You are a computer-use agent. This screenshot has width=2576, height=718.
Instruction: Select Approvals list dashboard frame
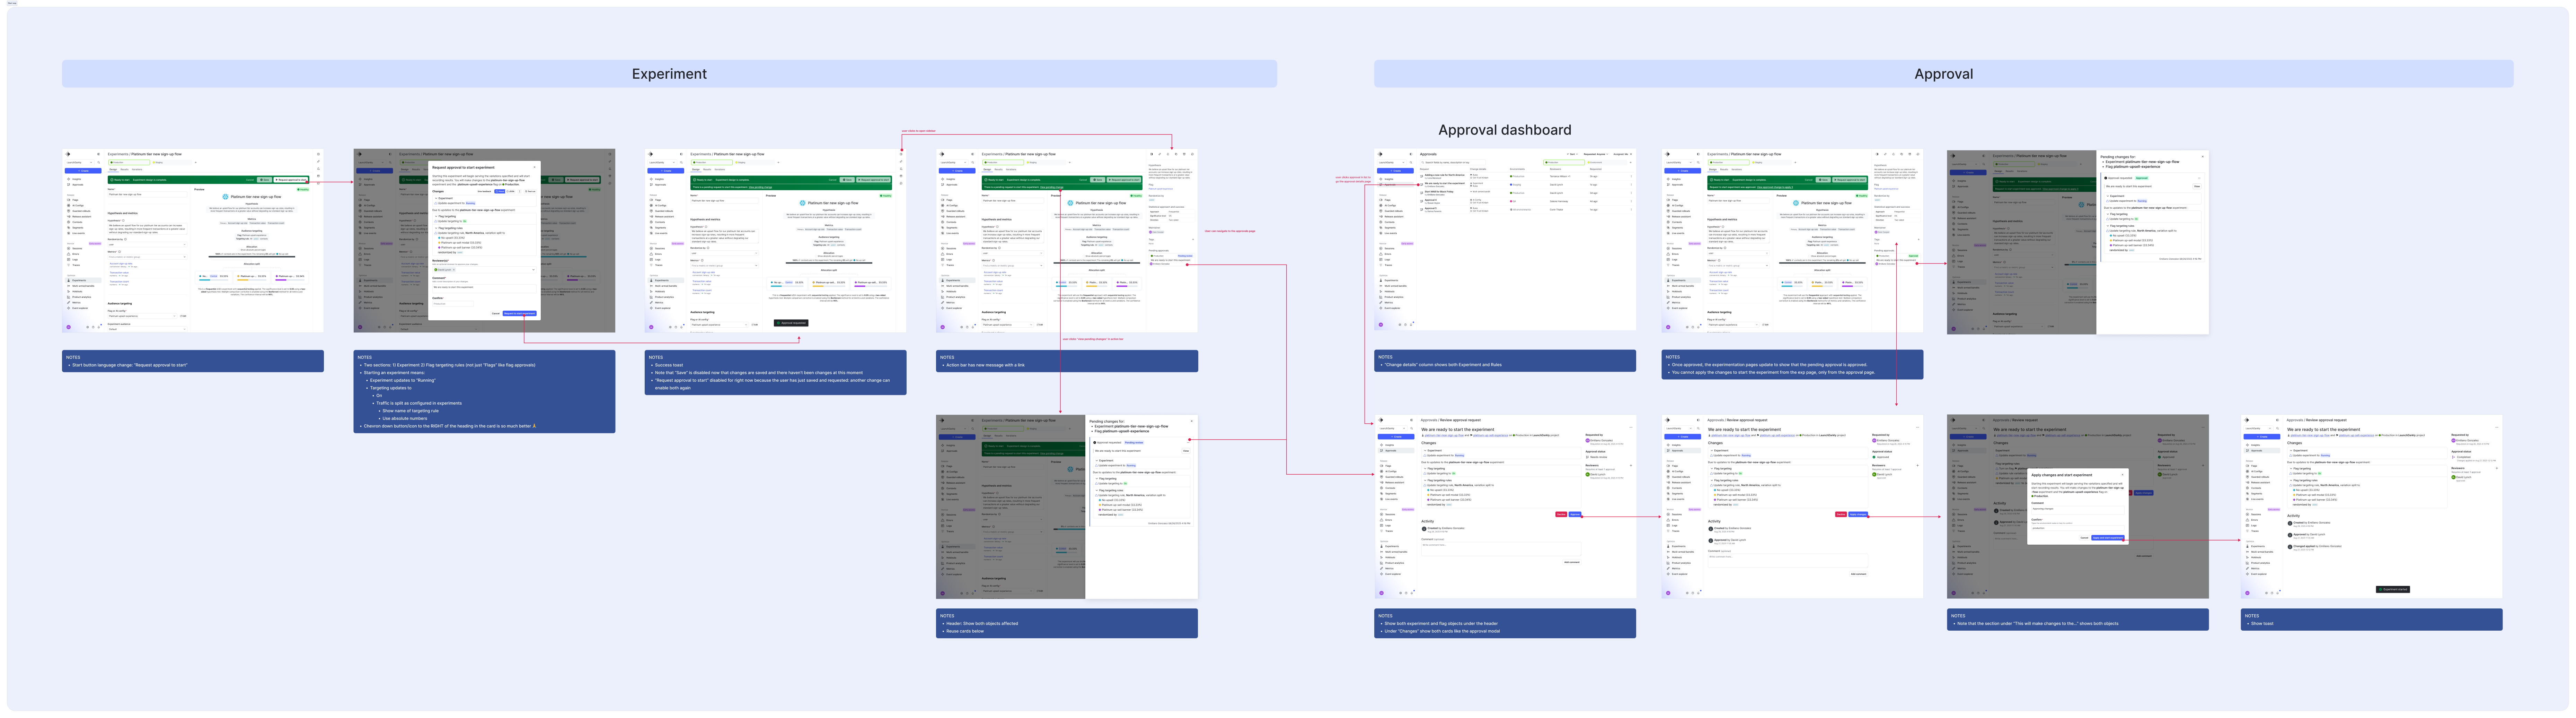(x=1505, y=240)
